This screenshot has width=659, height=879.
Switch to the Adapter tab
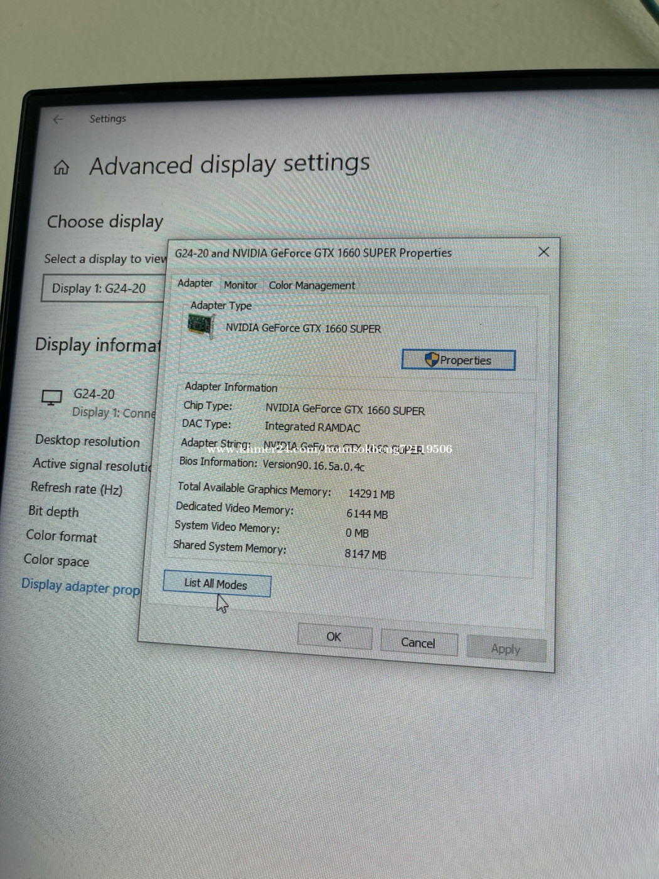195,283
